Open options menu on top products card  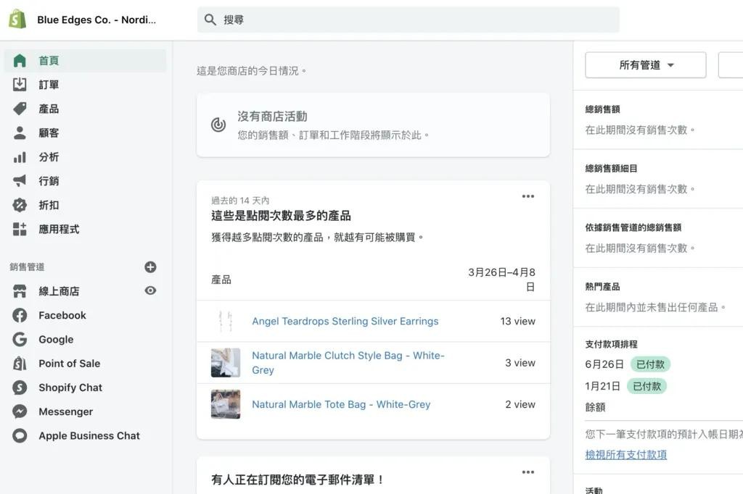[x=528, y=196]
